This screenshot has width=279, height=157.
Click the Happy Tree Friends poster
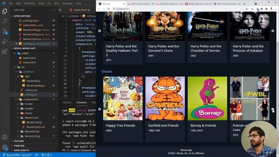pos(123,99)
